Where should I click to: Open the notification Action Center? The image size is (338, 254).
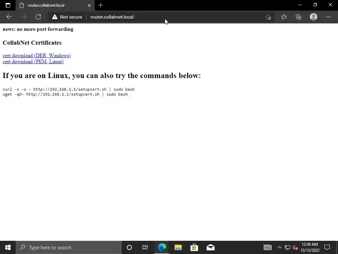tap(327, 247)
